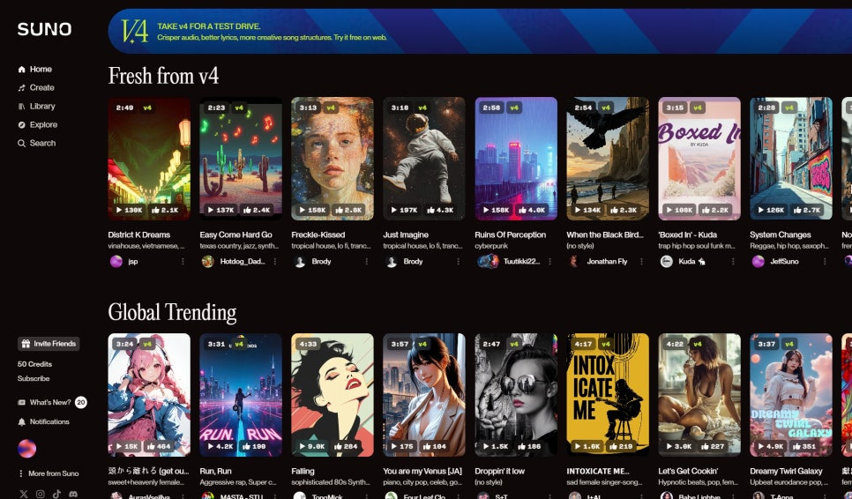
Task: Open Kuda's artist avatar
Action: pyautogui.click(x=666, y=261)
